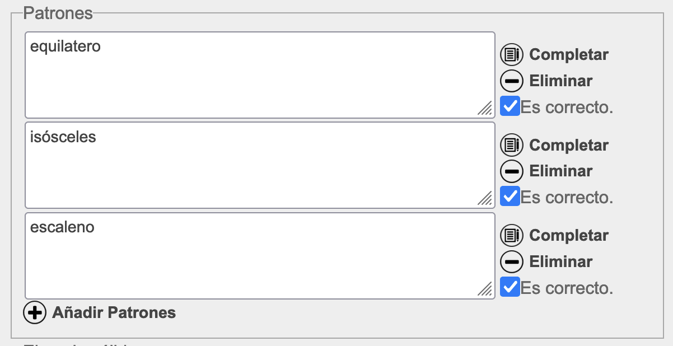673x346 pixels.
Task: Click the Completar icon for equilatero pattern
Action: [x=511, y=55]
